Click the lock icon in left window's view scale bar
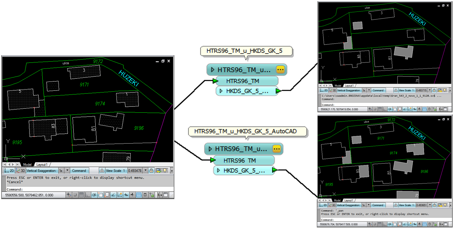 click(x=151, y=171)
